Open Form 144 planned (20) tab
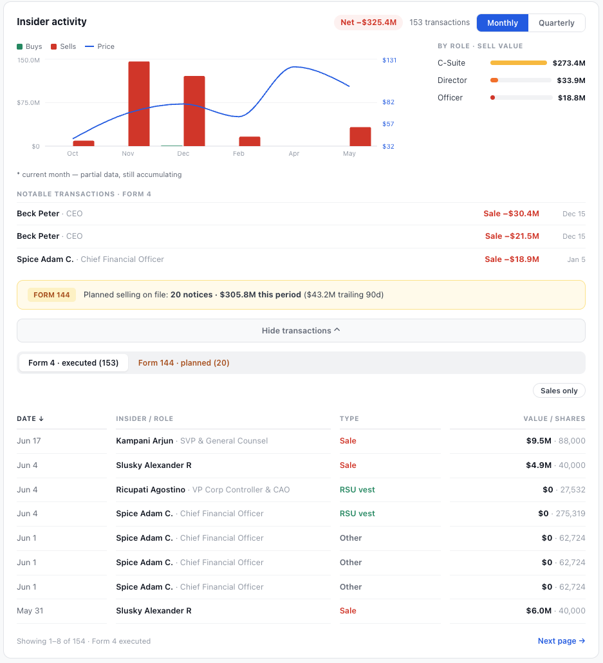The image size is (603, 663). (x=183, y=363)
